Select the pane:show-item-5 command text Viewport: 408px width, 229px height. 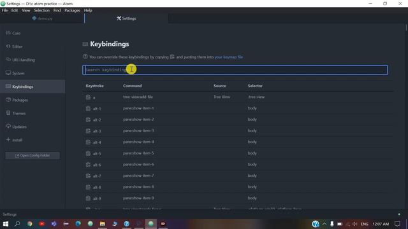coord(138,153)
